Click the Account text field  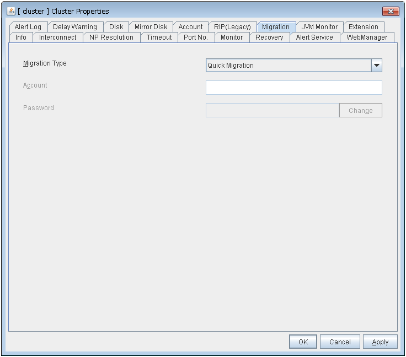pos(293,88)
